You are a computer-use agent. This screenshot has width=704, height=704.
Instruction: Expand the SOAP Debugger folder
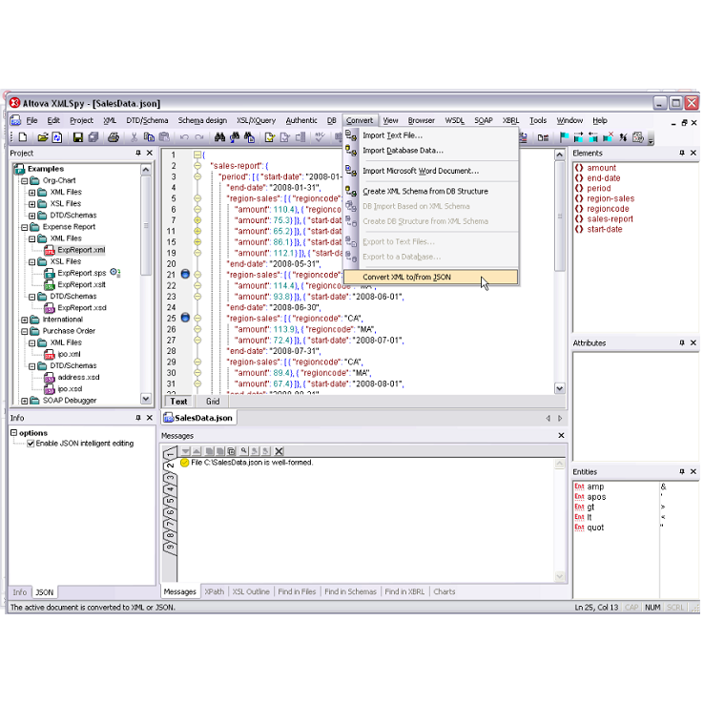(25, 401)
